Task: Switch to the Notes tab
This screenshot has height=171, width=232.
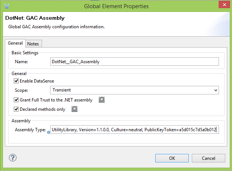Action: (33, 43)
